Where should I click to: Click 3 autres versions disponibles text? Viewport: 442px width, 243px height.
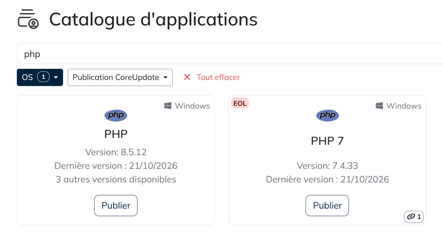point(116,180)
